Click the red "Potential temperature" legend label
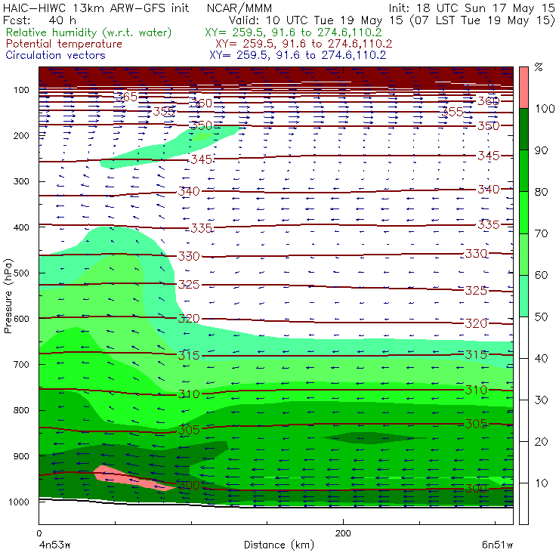 (x=63, y=44)
